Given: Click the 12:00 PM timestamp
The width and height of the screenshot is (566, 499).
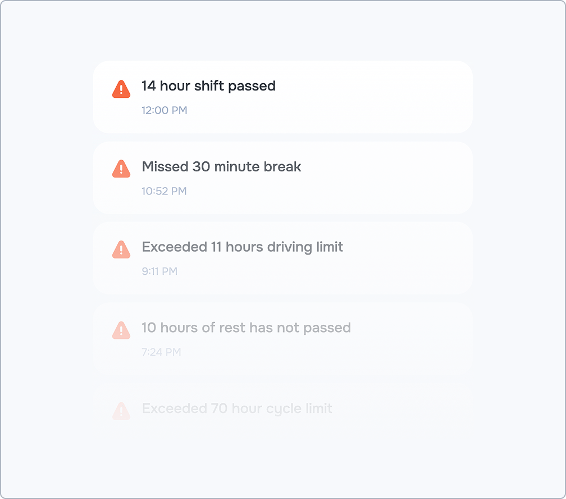Looking at the screenshot, I should (164, 111).
